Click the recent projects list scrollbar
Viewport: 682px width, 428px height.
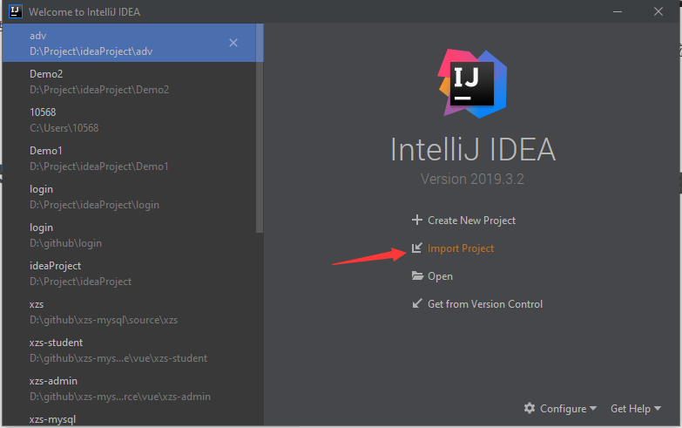260,128
